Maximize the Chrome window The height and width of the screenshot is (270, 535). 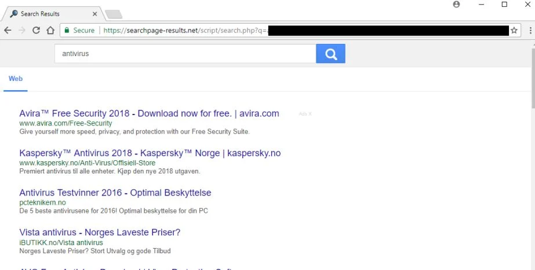(504, 5)
